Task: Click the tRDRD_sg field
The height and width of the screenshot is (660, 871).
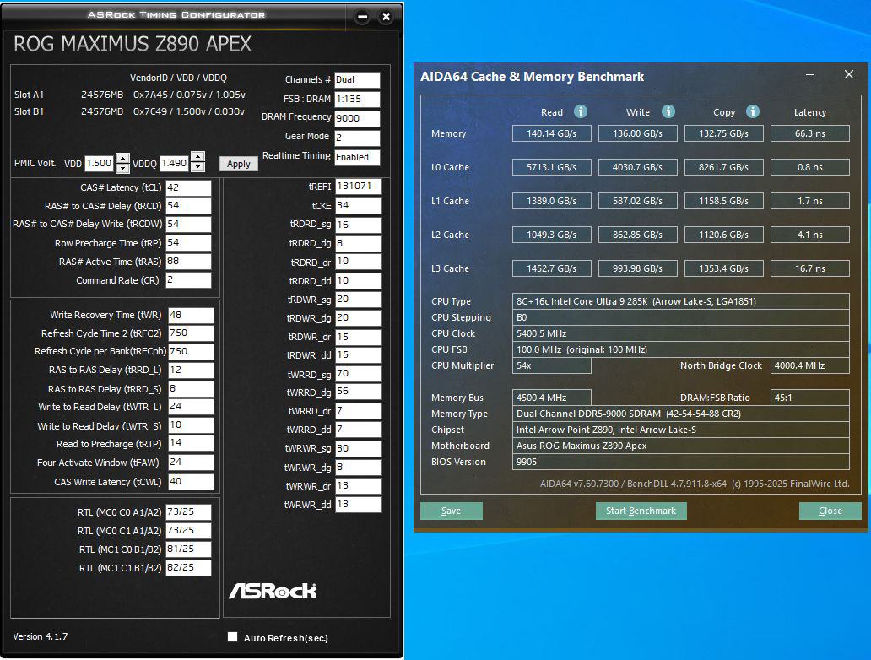Action: (x=359, y=225)
